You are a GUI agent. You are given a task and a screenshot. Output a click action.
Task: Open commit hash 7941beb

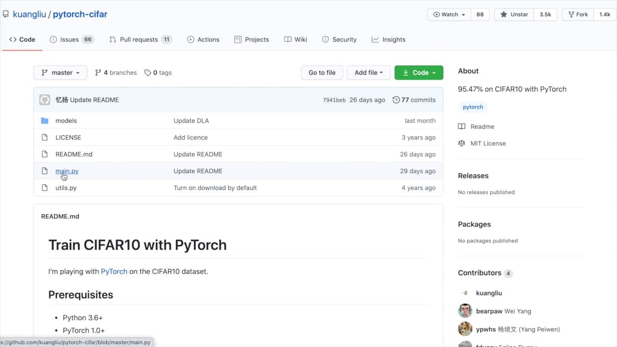click(334, 100)
